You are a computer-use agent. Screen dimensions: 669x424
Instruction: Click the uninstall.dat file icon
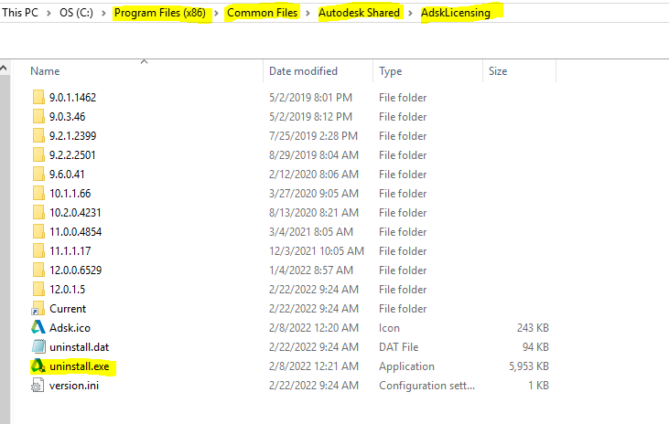(38, 347)
